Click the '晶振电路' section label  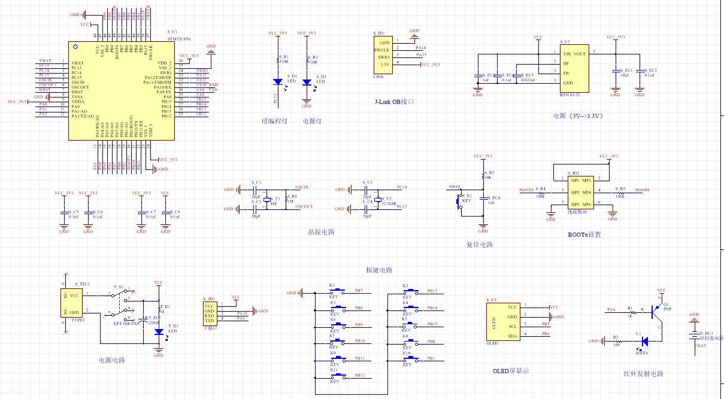(320, 233)
